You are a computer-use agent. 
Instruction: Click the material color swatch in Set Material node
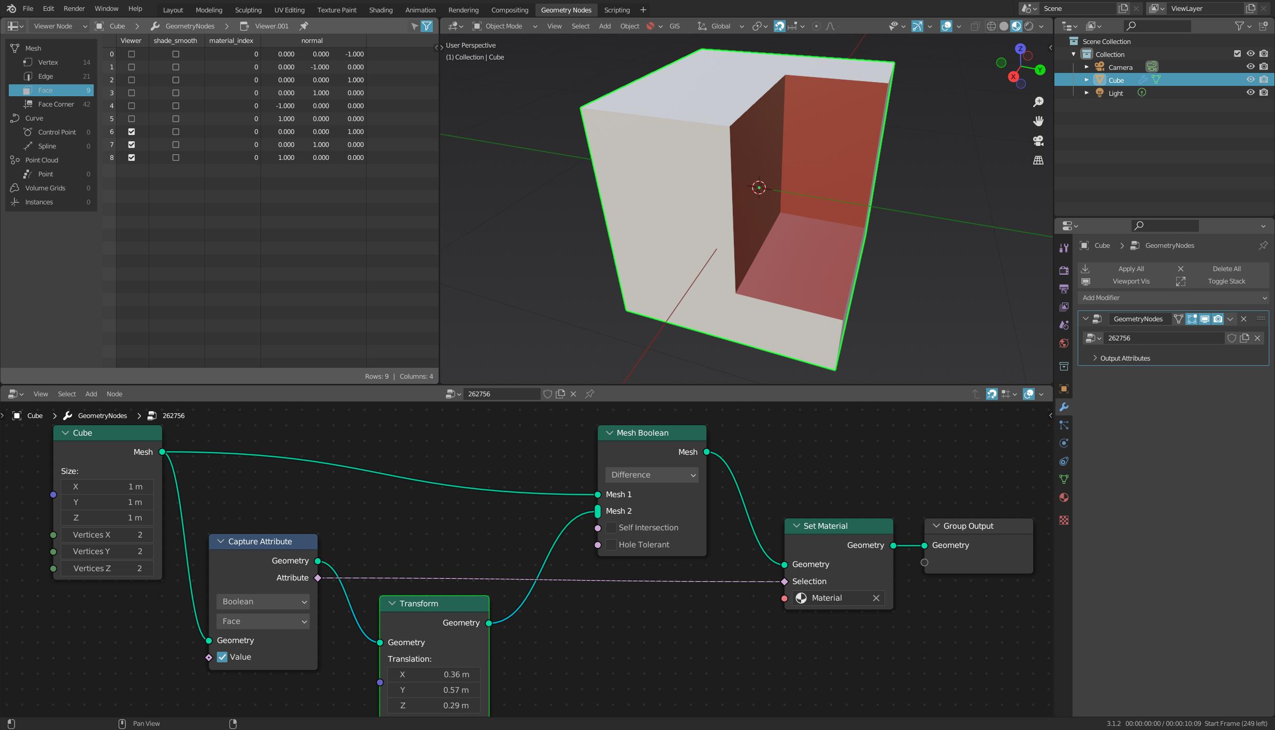click(x=801, y=597)
